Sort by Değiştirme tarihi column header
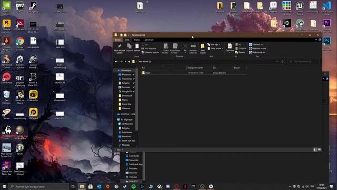Screen dimensions: 337x190 pyautogui.click(x=199, y=68)
